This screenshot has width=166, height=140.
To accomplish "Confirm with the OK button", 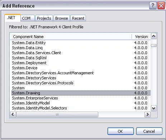I will (120, 131).
